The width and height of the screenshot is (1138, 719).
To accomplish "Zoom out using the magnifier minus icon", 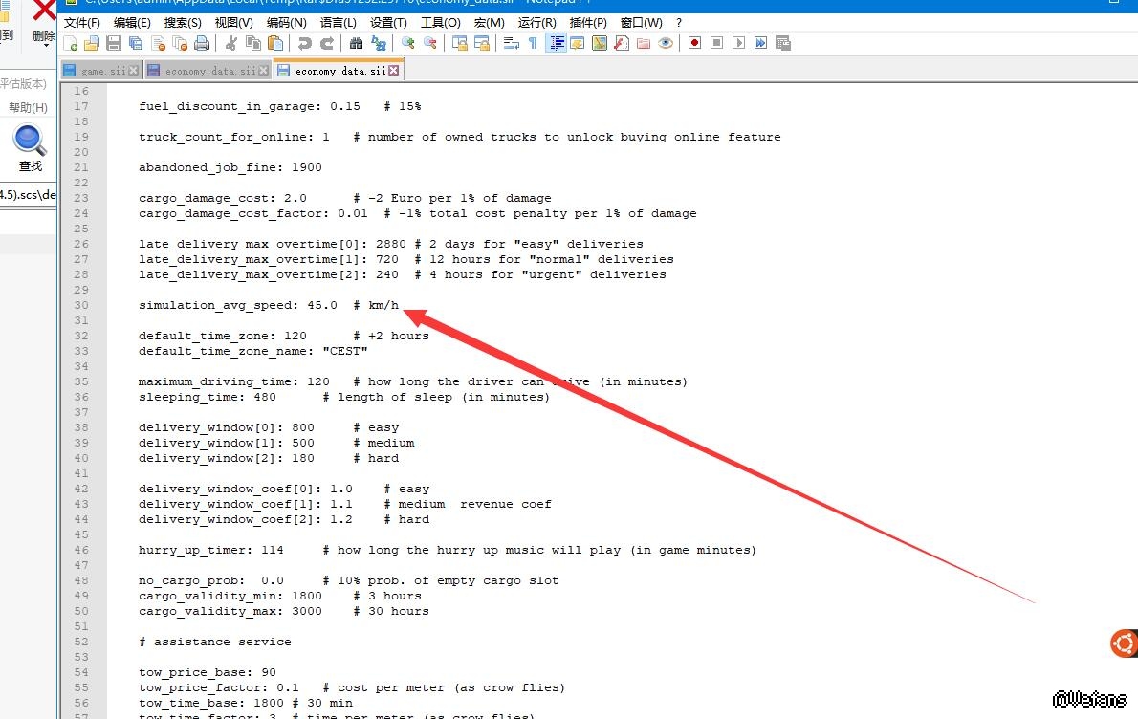I will tap(429, 44).
